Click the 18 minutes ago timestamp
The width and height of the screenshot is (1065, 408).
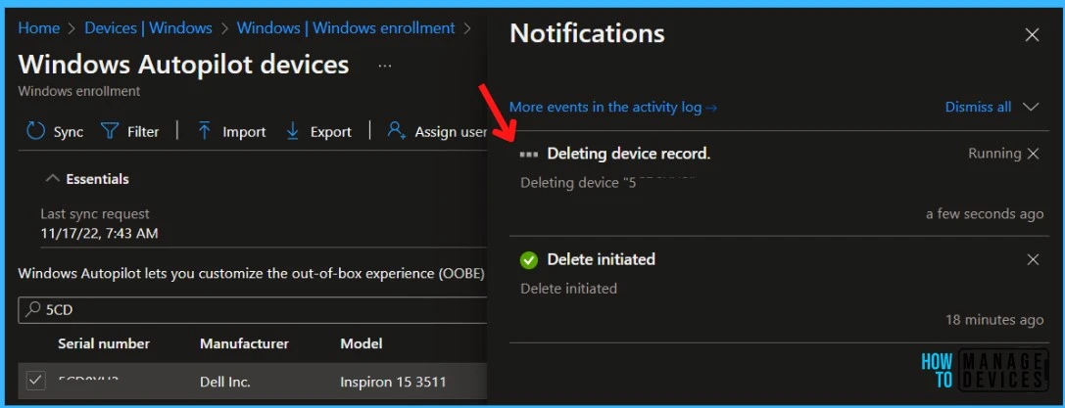[x=994, y=320]
